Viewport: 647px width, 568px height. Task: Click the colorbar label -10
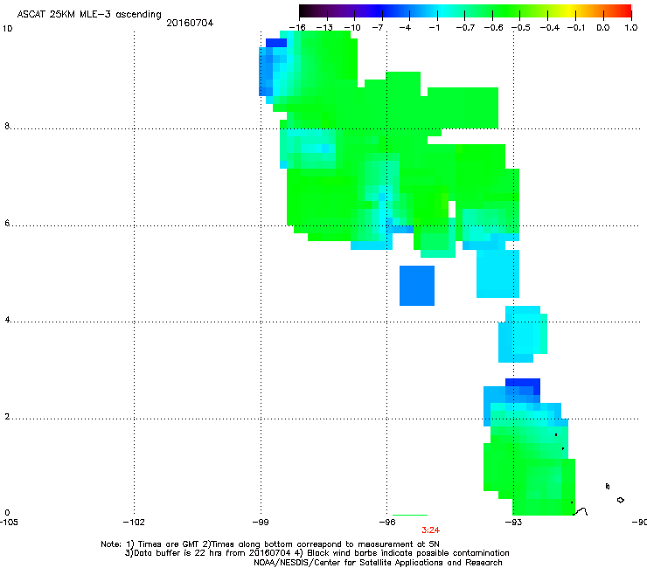coord(352,28)
